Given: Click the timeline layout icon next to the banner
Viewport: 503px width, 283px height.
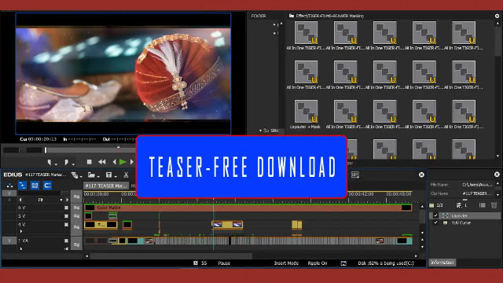Looking at the screenshot, I should click(355, 175).
